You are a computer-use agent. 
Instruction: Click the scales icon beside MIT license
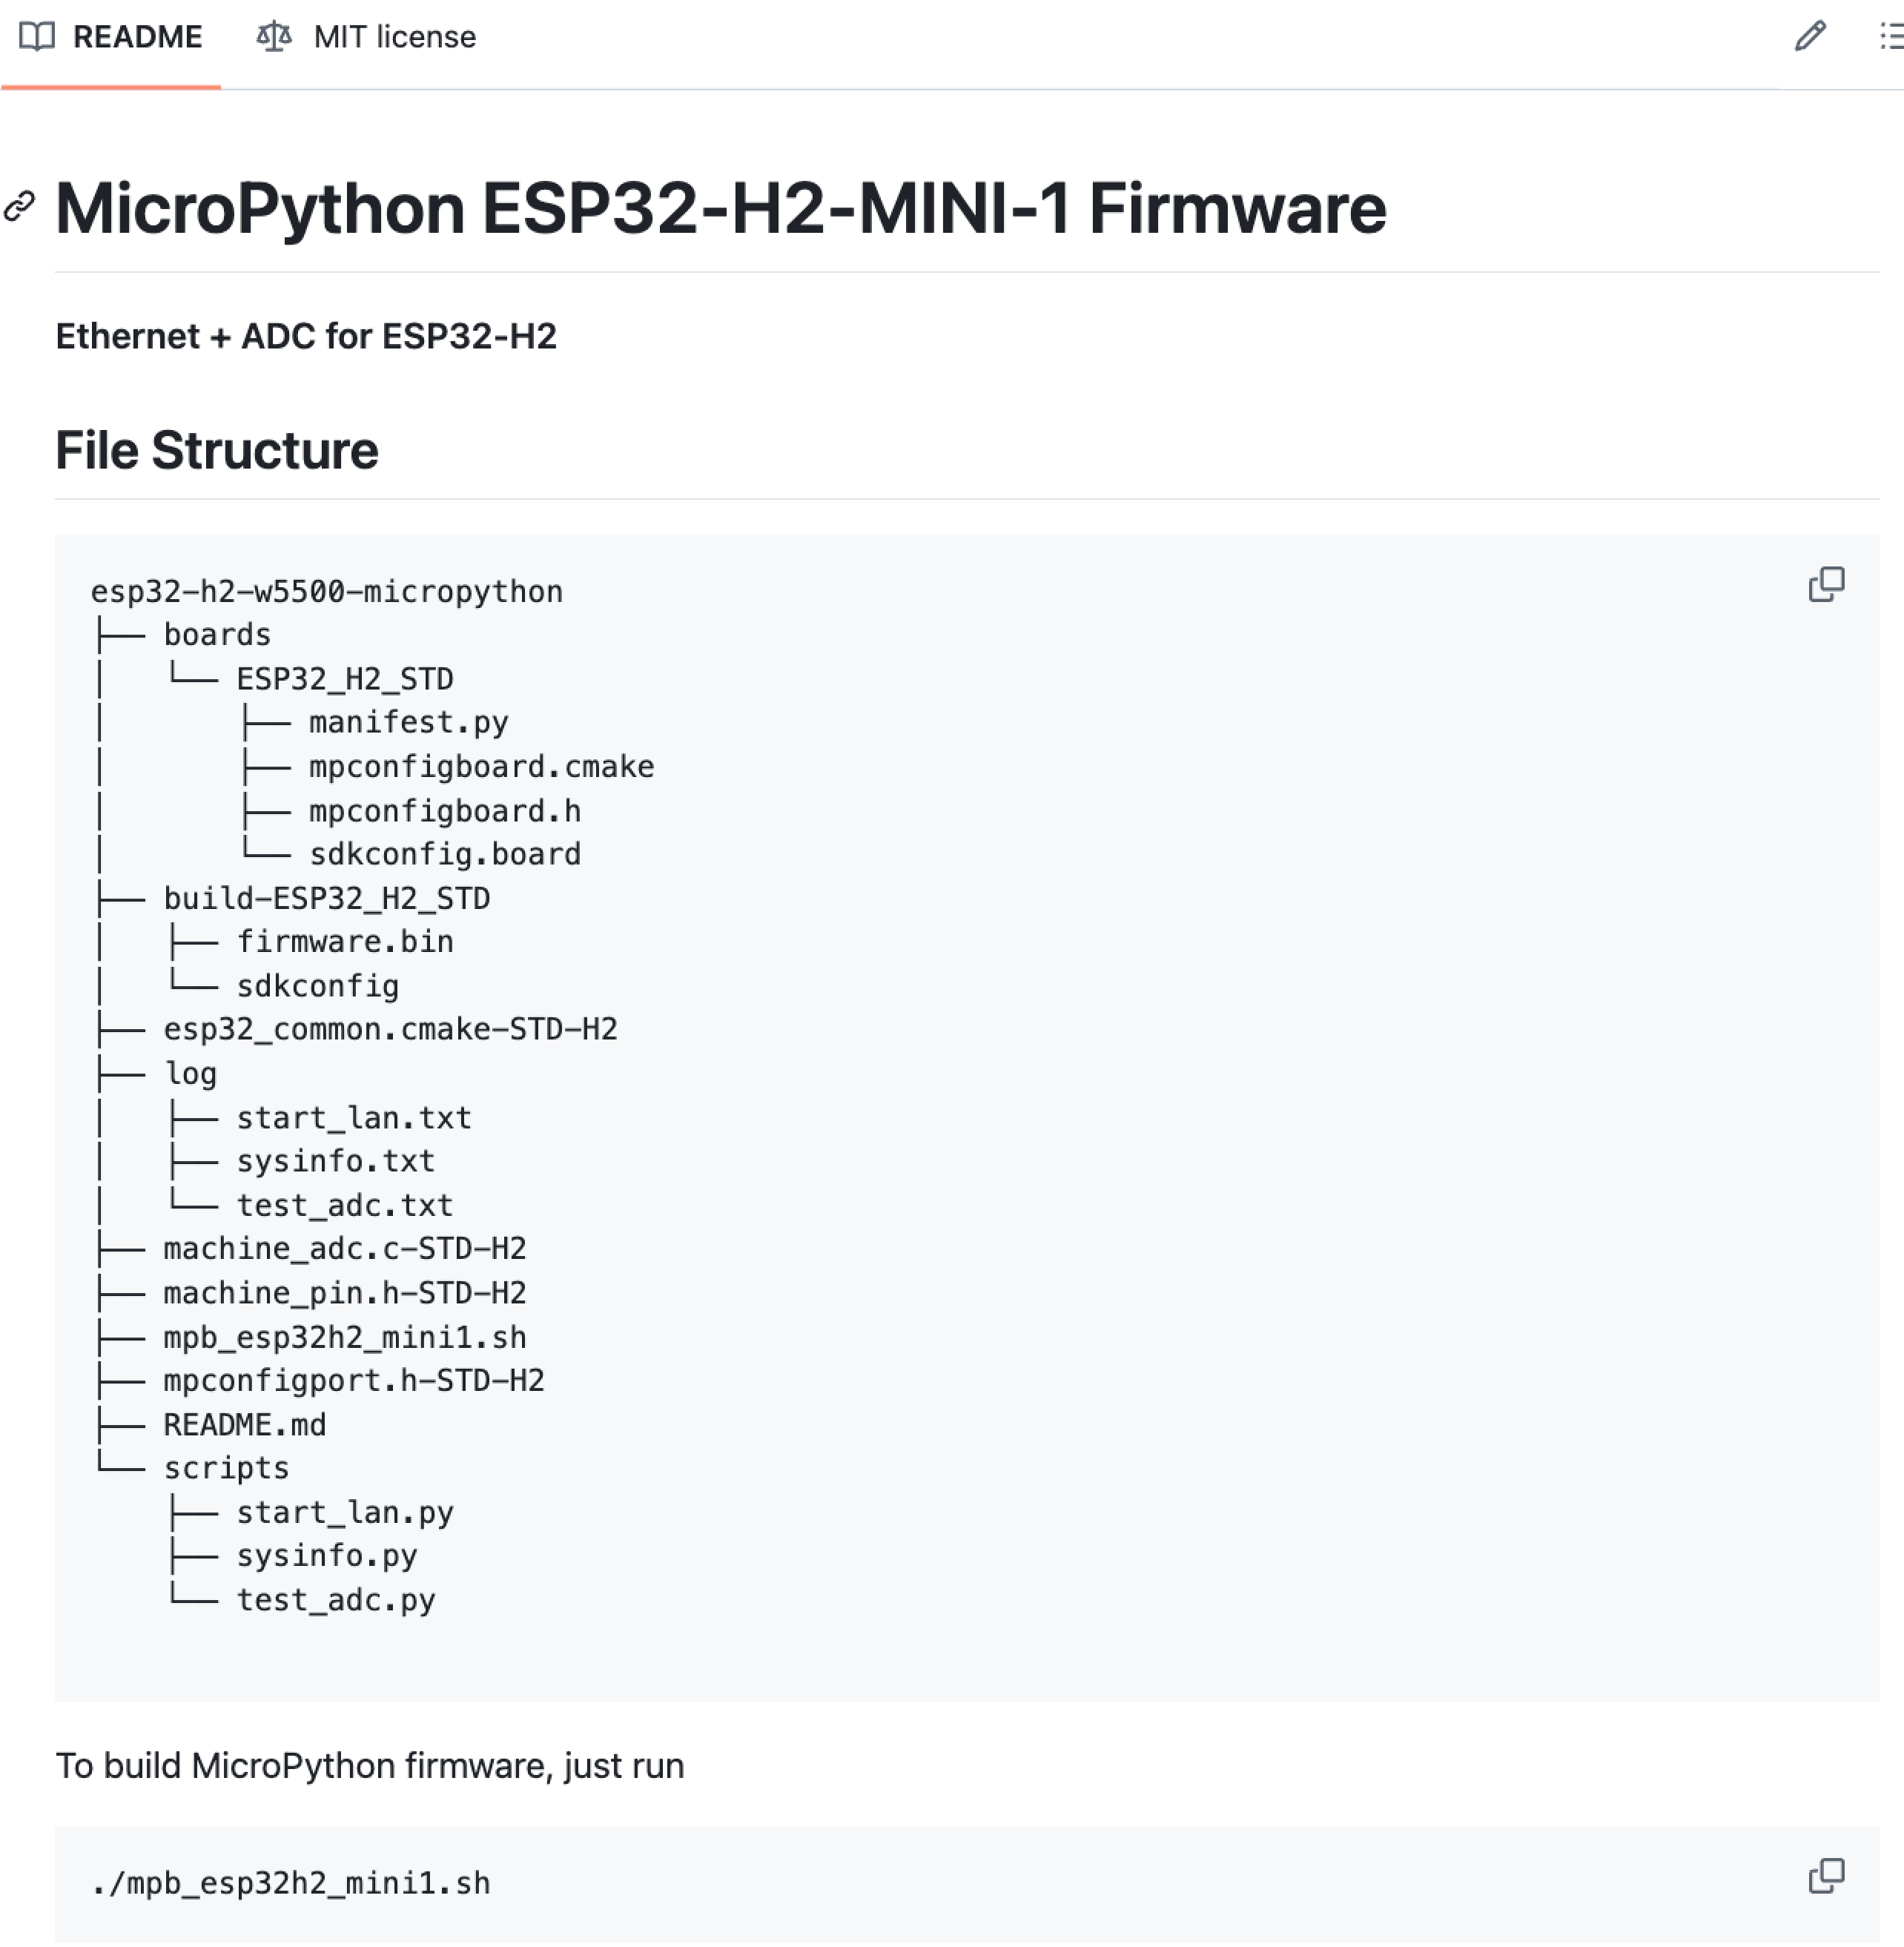pos(273,37)
